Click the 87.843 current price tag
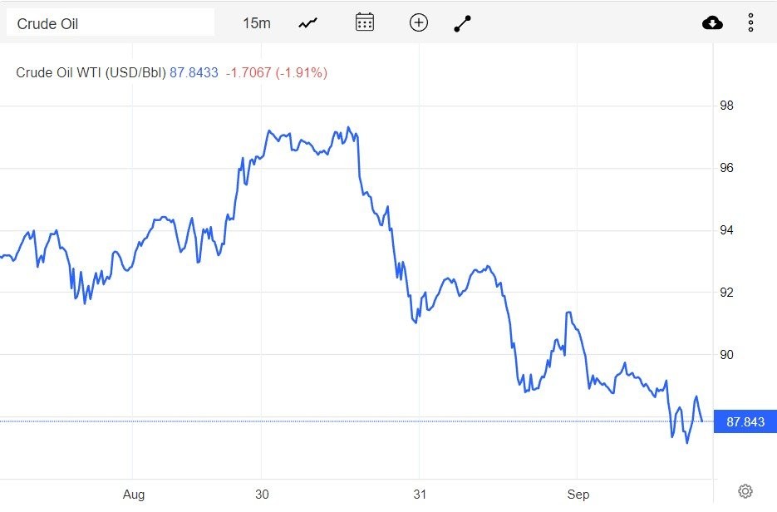The image size is (777, 512). coord(745,422)
